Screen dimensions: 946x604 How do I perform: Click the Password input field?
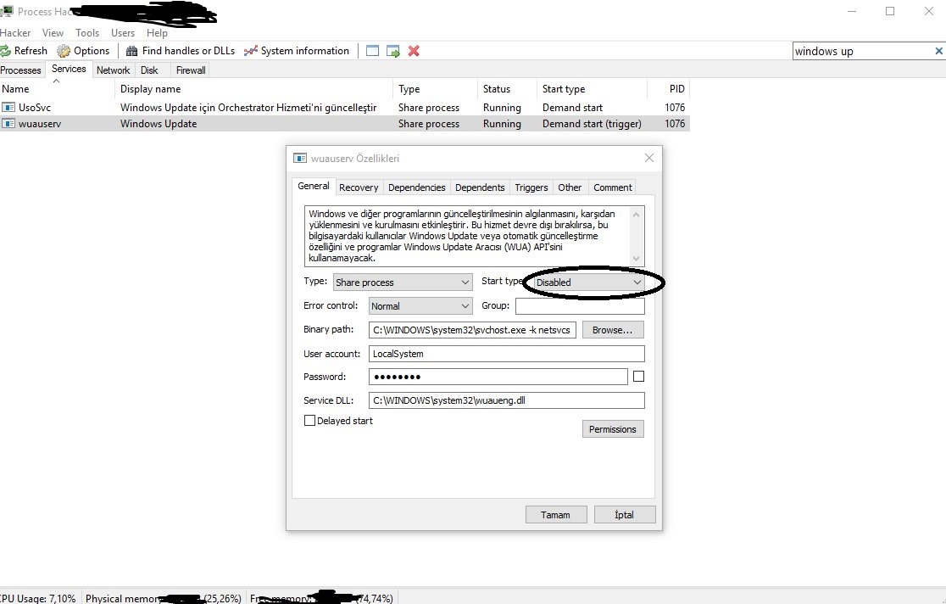(498, 377)
